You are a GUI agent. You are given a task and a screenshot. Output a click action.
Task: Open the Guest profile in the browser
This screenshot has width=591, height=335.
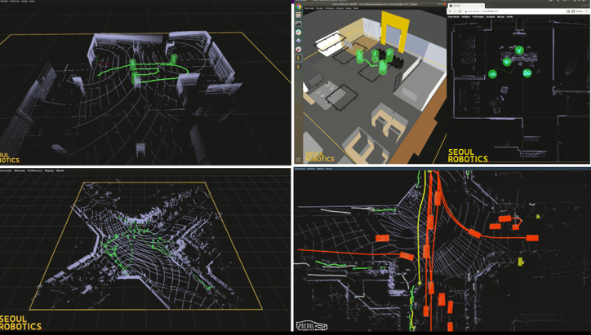click(x=577, y=11)
